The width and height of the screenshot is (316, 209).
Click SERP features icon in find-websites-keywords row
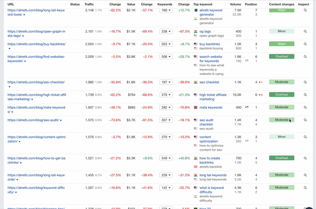247,61
